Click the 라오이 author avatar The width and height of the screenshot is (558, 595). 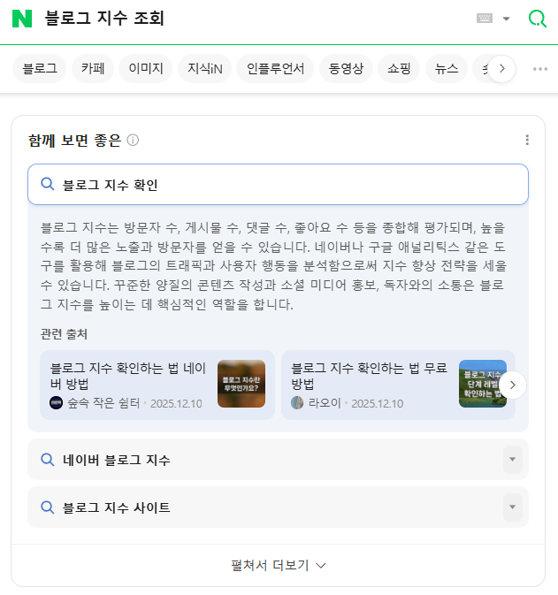(297, 403)
